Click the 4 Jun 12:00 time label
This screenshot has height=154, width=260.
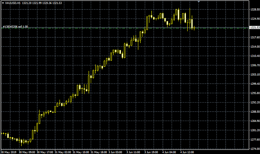(187, 152)
